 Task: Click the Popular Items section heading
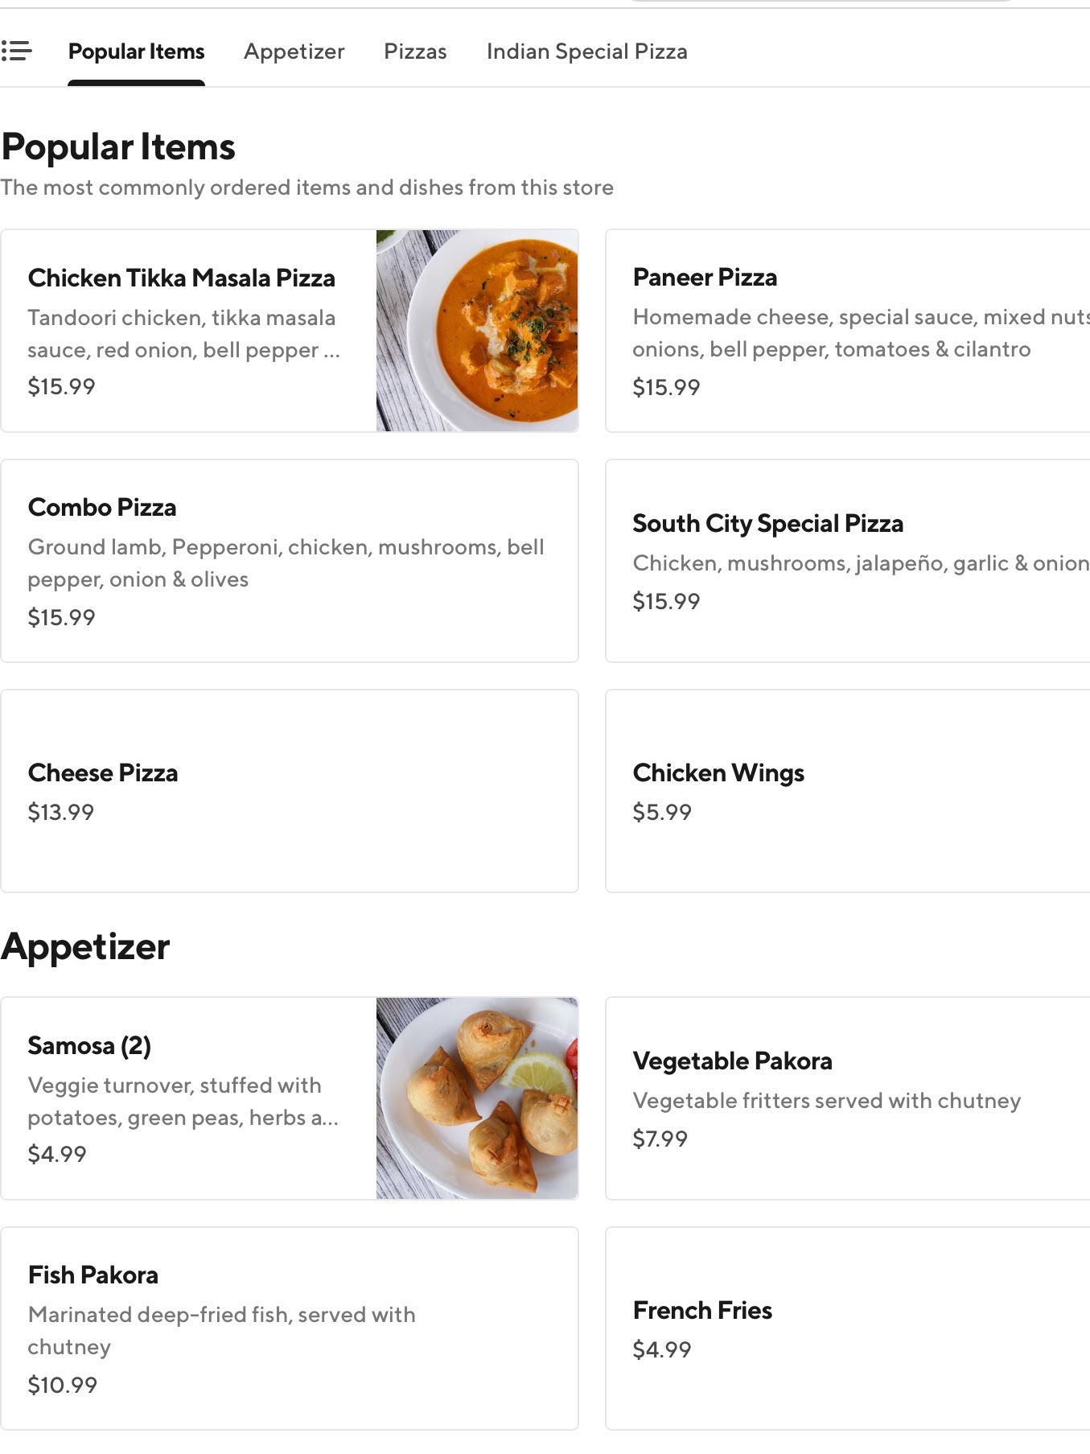tap(118, 147)
